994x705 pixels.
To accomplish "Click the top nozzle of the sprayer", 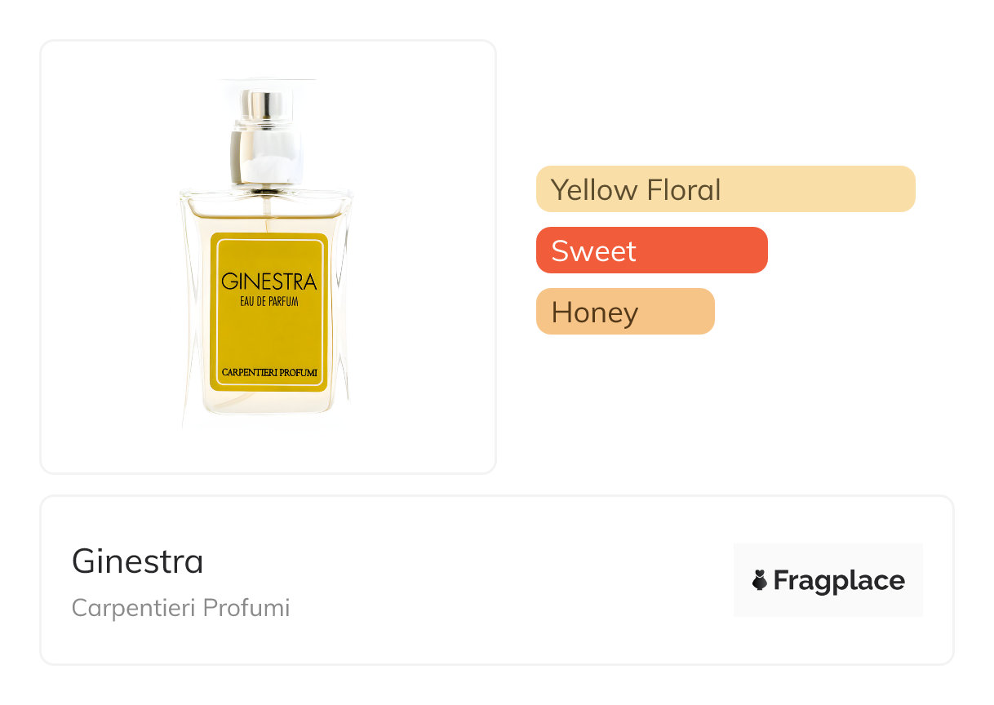I will click(267, 104).
